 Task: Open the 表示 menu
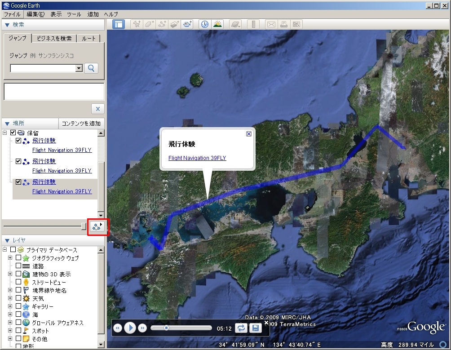coord(56,14)
